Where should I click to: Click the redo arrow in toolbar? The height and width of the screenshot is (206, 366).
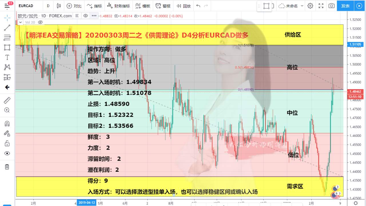206,6
